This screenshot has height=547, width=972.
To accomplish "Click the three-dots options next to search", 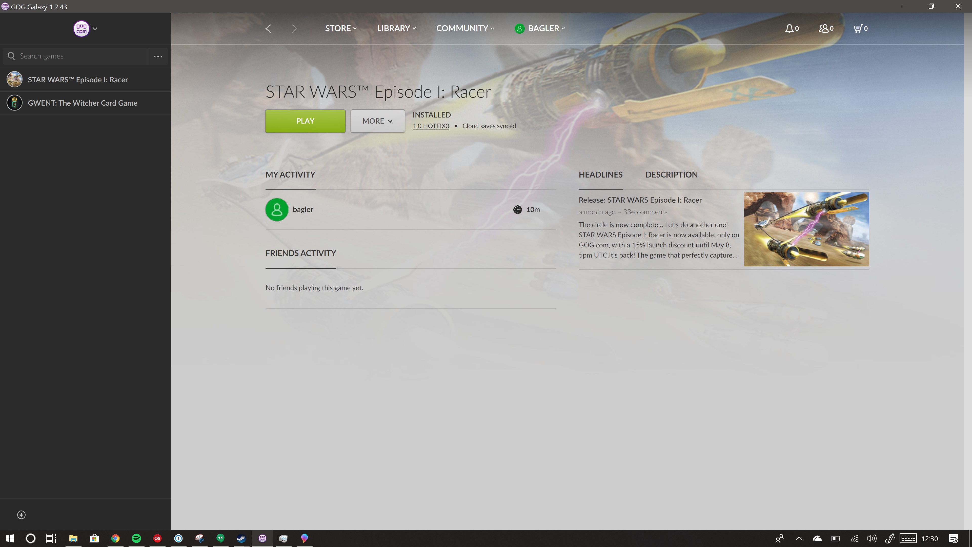I will (x=158, y=56).
